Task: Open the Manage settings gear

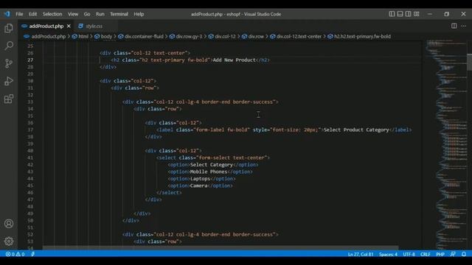Action: 9,241
